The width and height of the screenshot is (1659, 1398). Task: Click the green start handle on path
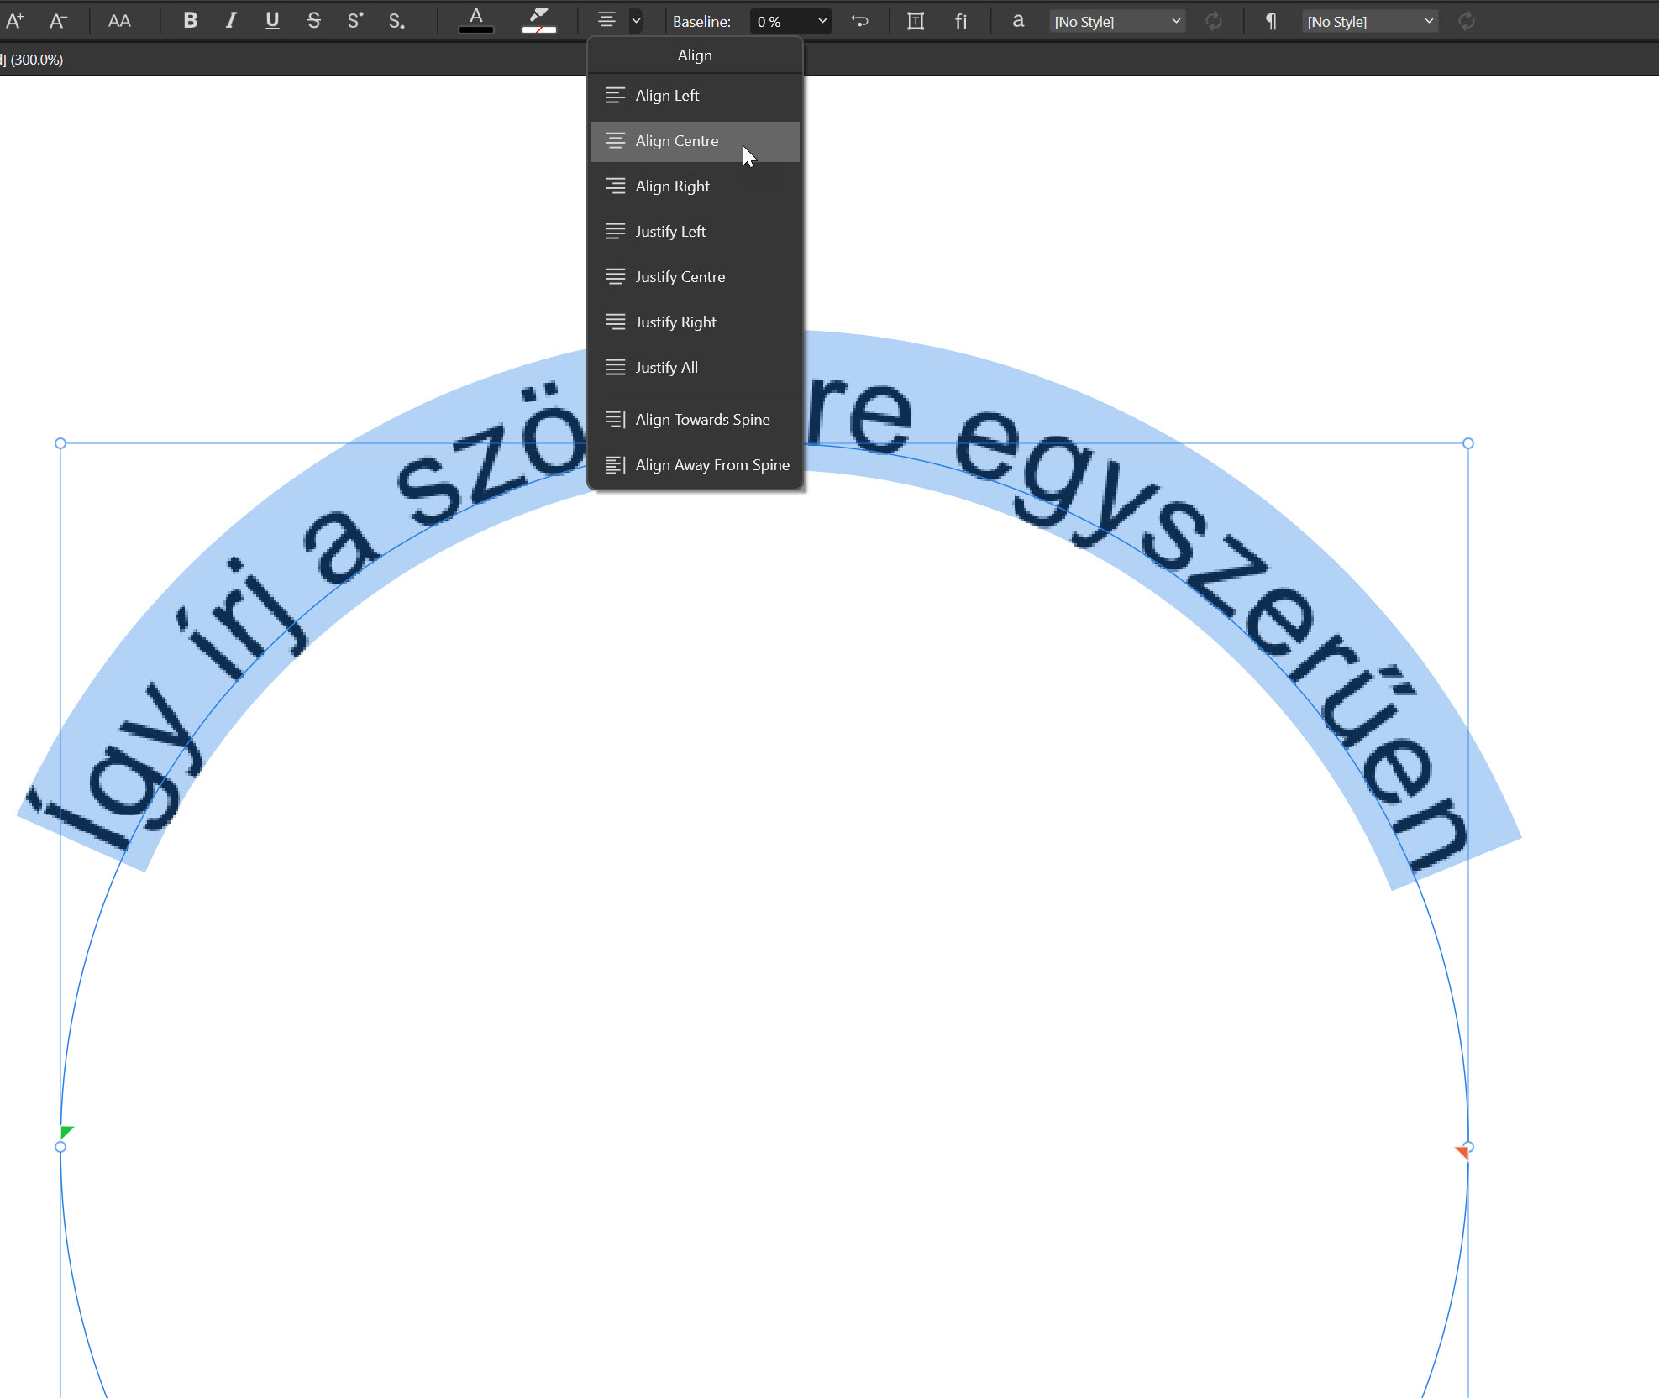67,1132
